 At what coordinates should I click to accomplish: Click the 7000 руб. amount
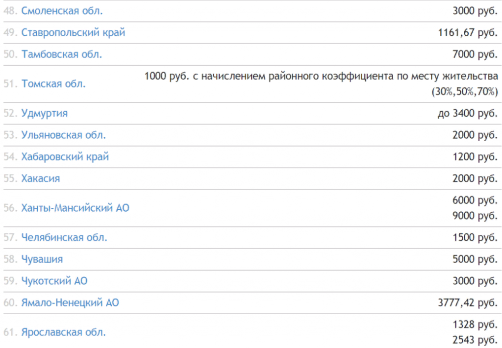click(475, 54)
